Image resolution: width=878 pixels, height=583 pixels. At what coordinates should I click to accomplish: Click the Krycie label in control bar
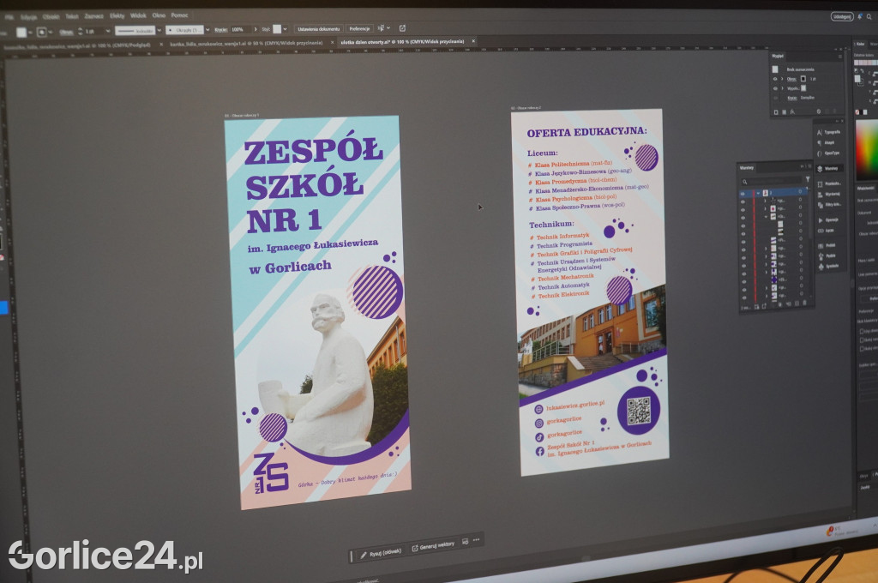[x=220, y=30]
